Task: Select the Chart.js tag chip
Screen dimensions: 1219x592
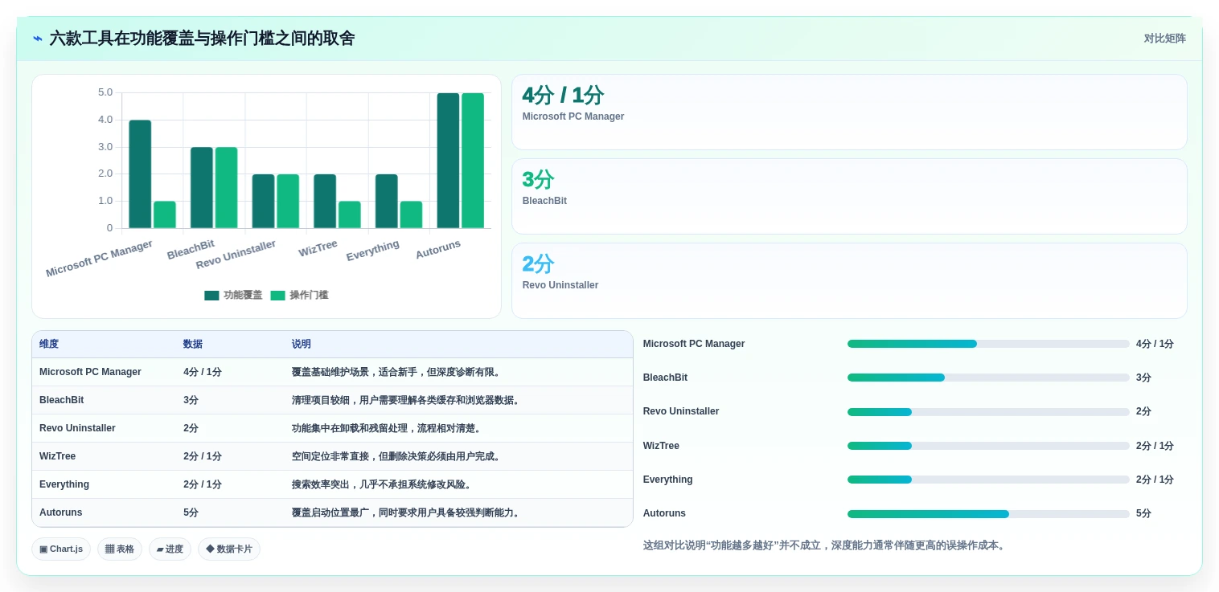Action: [x=61, y=549]
